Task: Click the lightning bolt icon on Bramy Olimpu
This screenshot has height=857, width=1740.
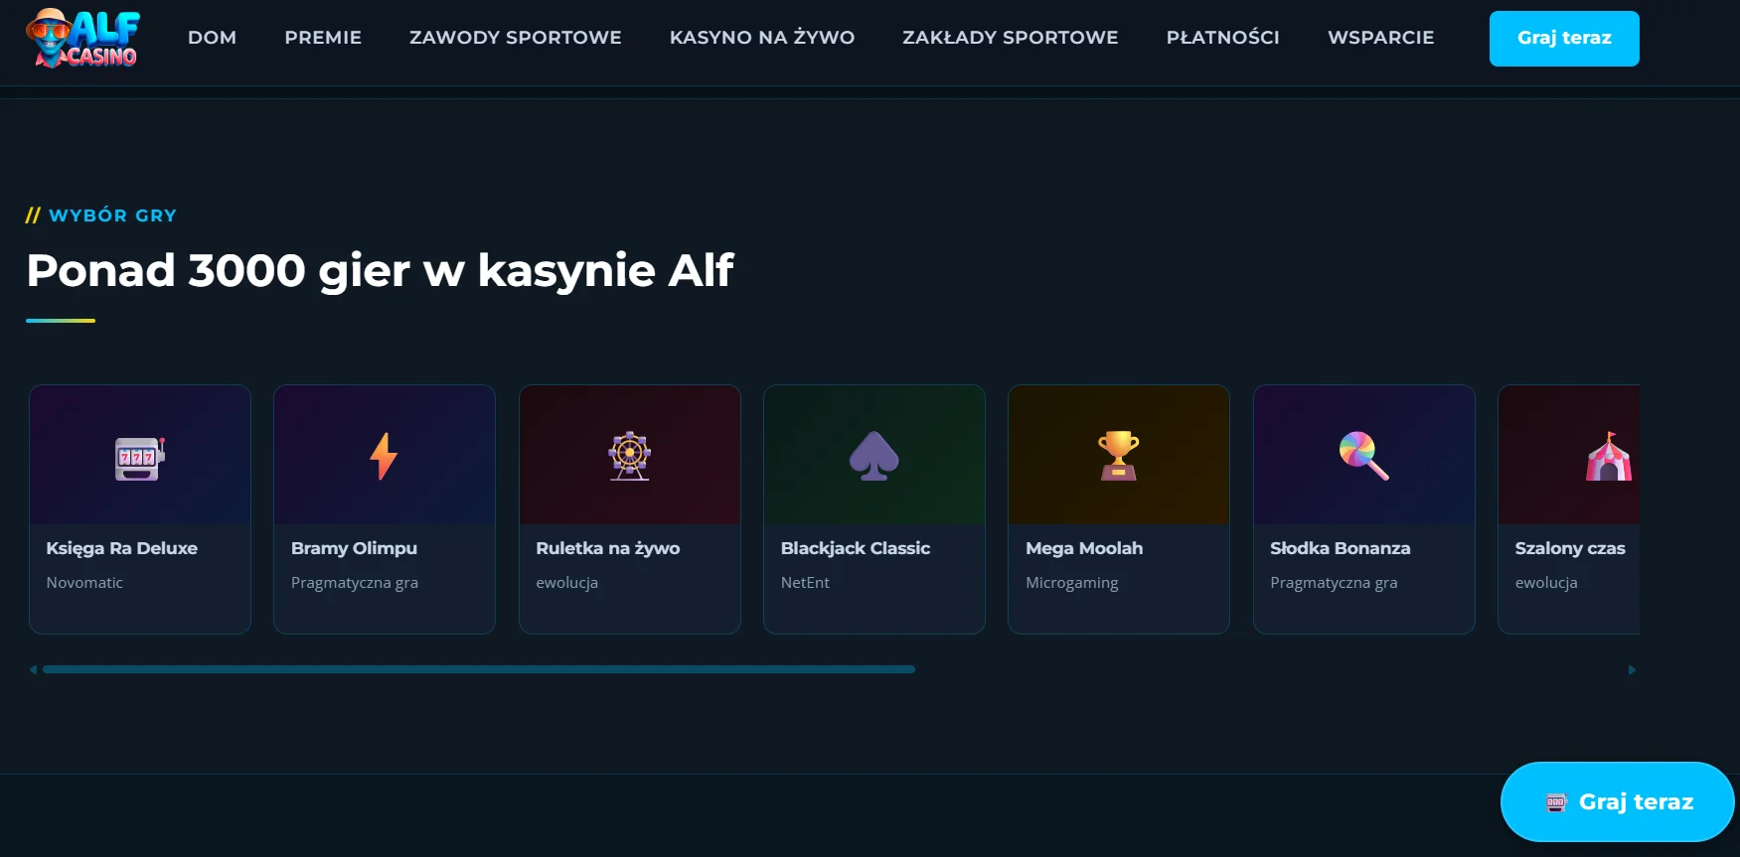Action: click(384, 457)
